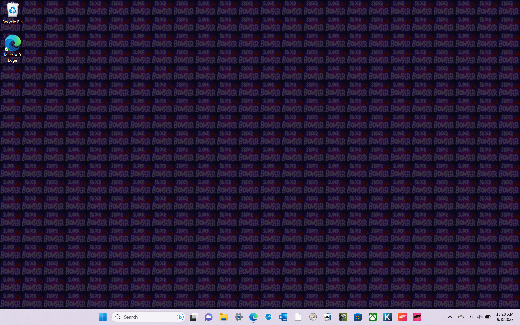
Task: Open Microsoft Store from taskbar
Action: (x=358, y=317)
